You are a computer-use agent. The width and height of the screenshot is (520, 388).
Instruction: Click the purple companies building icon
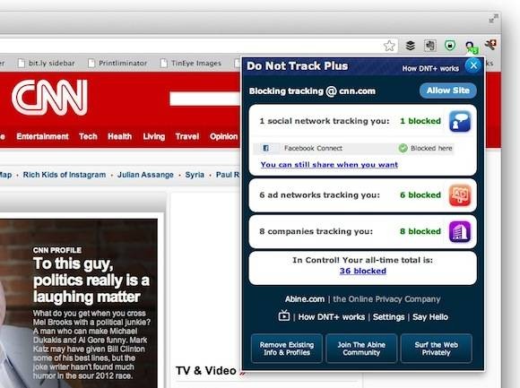pos(460,231)
